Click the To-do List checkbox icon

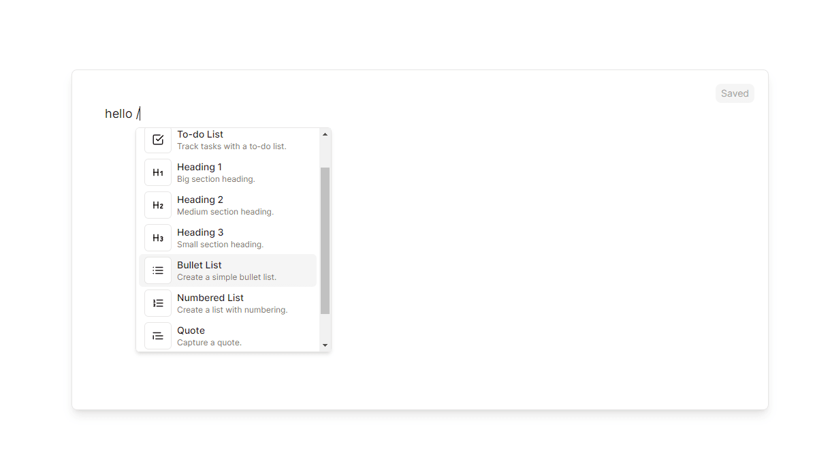coord(158,140)
